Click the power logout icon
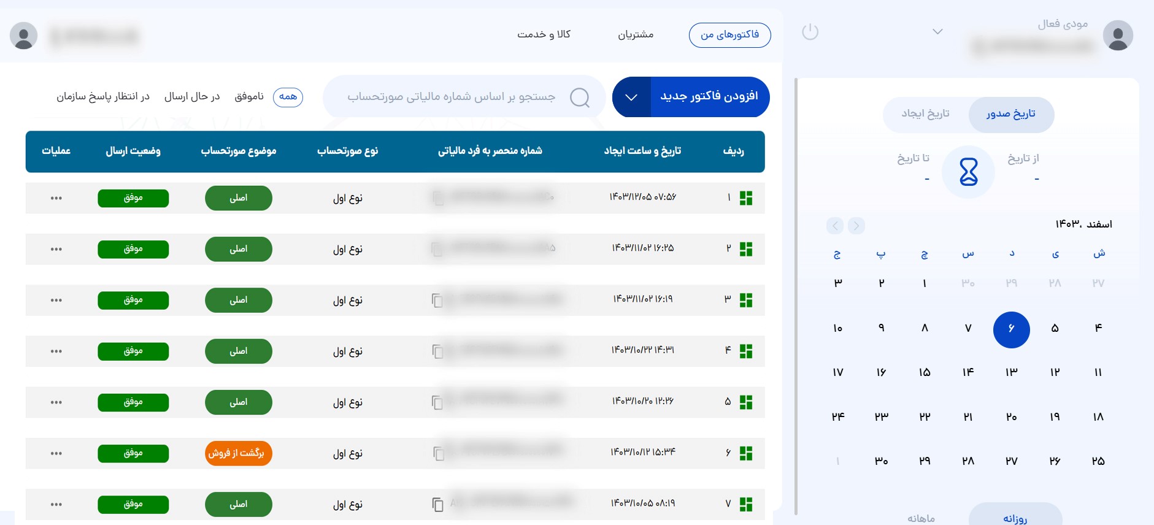 pyautogui.click(x=810, y=31)
